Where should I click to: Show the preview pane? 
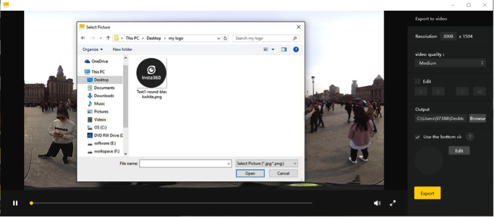[284, 50]
